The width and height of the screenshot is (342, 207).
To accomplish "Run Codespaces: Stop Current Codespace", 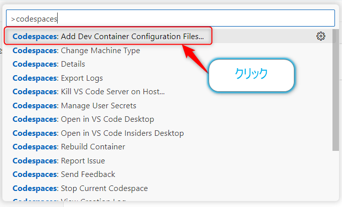I will [x=168, y=188].
